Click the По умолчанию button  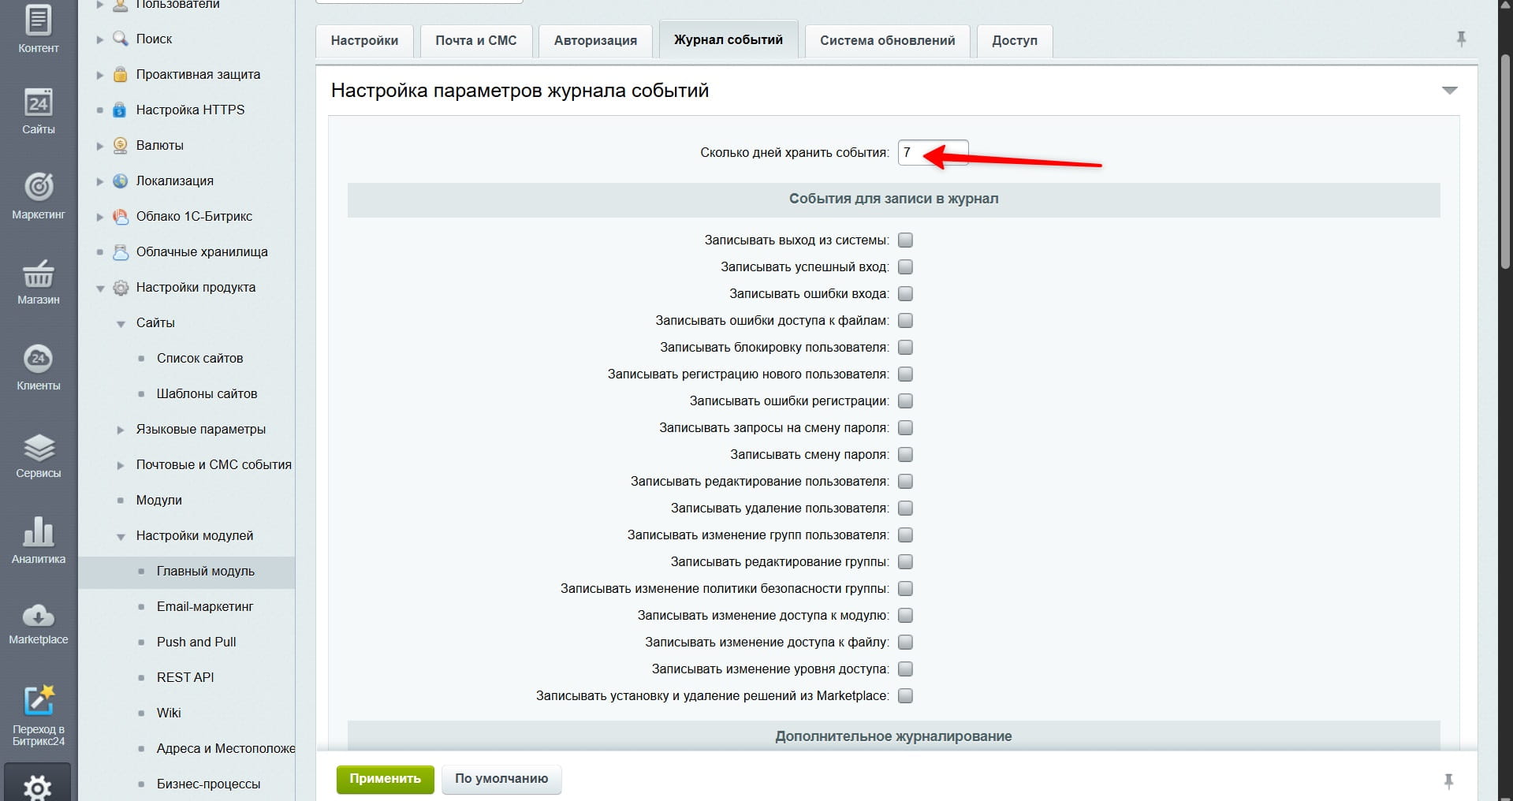pyautogui.click(x=501, y=779)
